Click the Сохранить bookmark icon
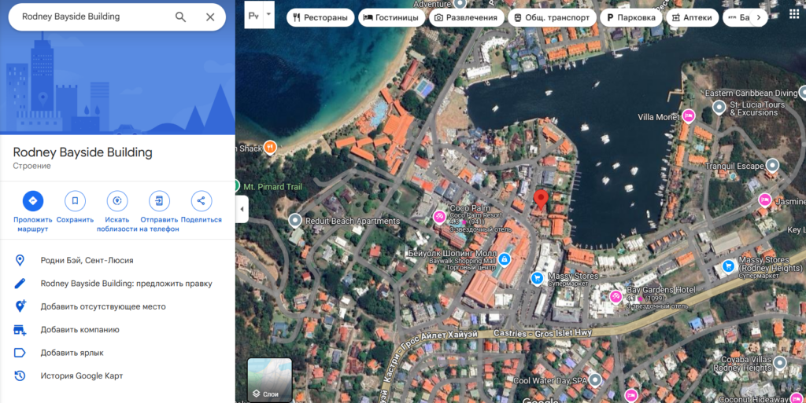Screen dimensions: 806x403 pyautogui.click(x=75, y=200)
